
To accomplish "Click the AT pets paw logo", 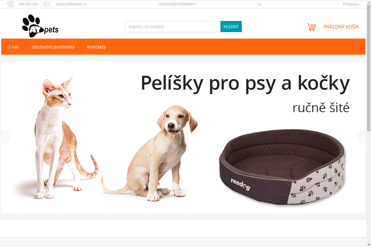I will pyautogui.click(x=40, y=26).
